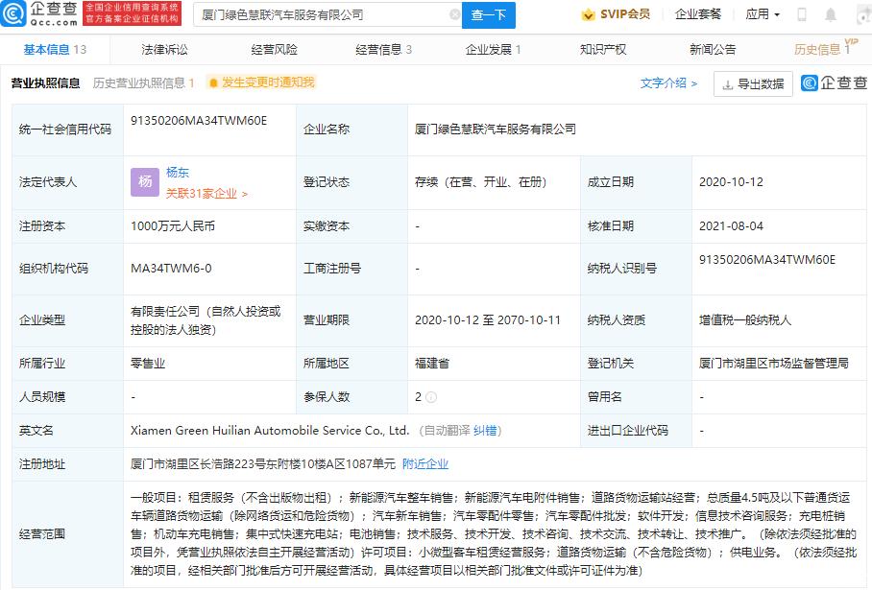Click the 杨 purple avatar icon
The width and height of the screenshot is (872, 590).
pyautogui.click(x=145, y=182)
